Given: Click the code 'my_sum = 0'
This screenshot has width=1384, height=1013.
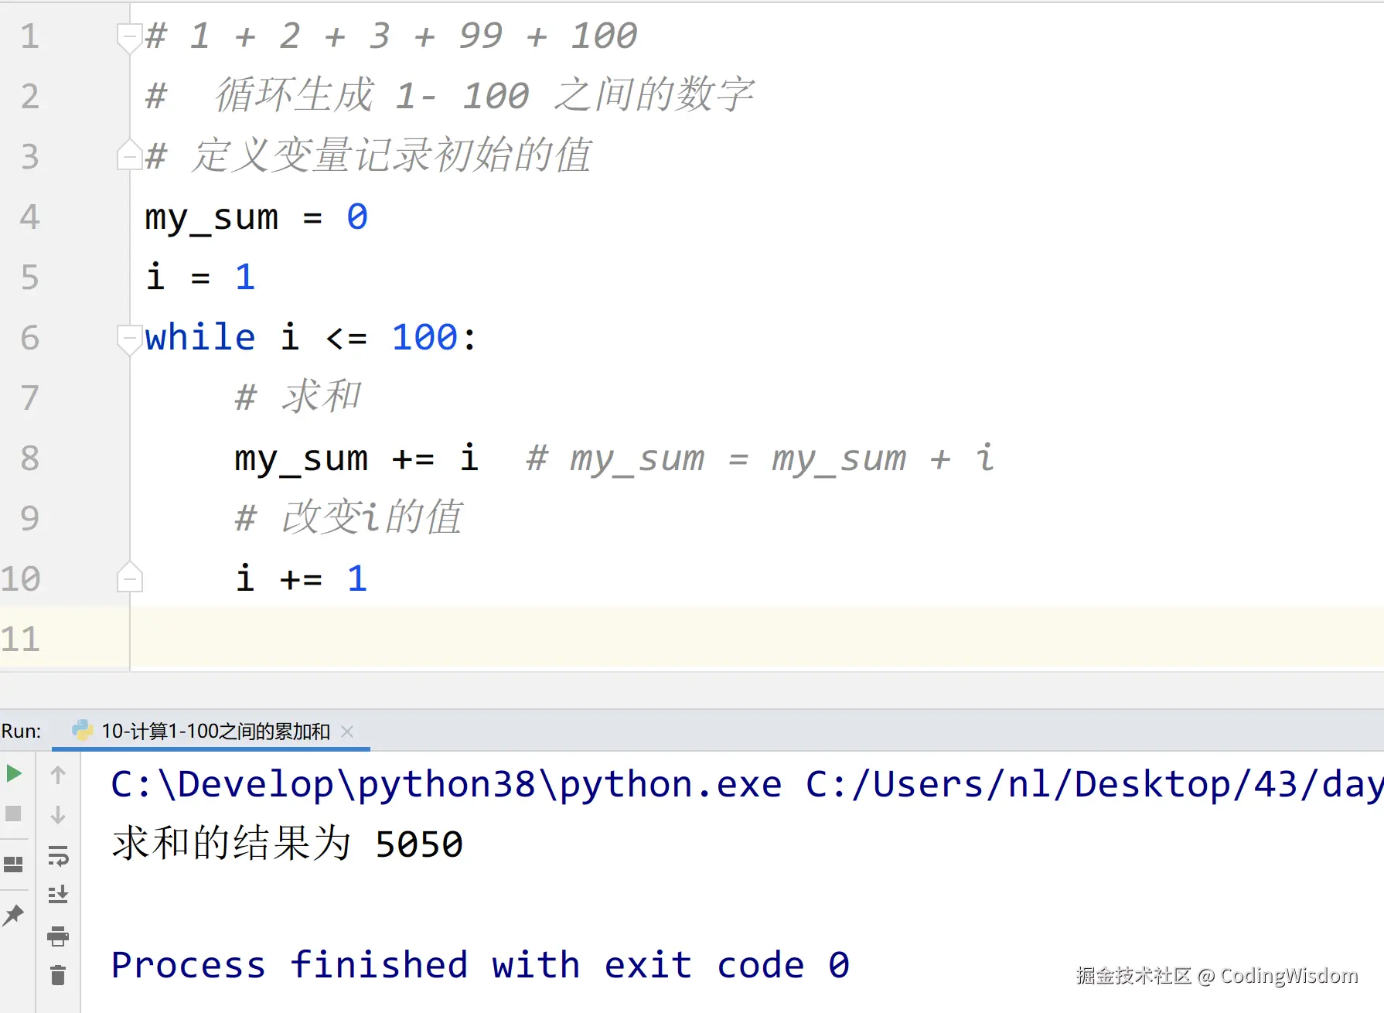Looking at the screenshot, I should click(256, 217).
